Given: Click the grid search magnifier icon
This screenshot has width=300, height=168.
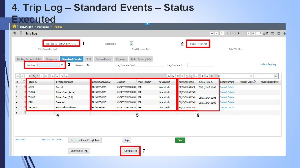Looking at the screenshot, I should pos(276,76).
